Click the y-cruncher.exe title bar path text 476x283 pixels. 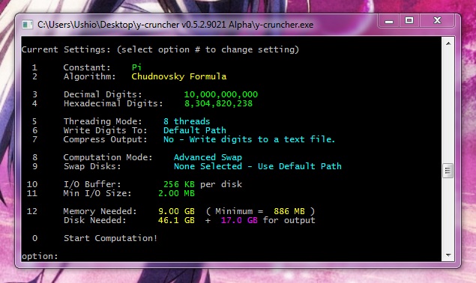(x=175, y=25)
